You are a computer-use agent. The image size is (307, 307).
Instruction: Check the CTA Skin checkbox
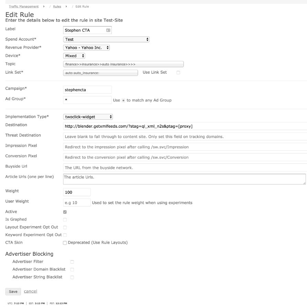click(x=65, y=243)
